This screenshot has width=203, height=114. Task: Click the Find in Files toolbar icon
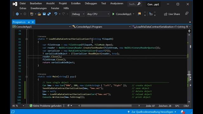[x=139, y=14]
